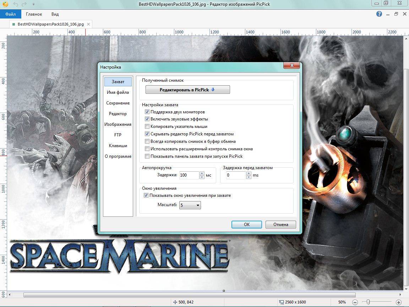The image size is (409, 307).
Task: Select Сохранение settings category
Action: (x=118, y=103)
